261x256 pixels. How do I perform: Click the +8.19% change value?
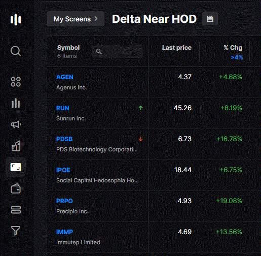pyautogui.click(x=231, y=108)
